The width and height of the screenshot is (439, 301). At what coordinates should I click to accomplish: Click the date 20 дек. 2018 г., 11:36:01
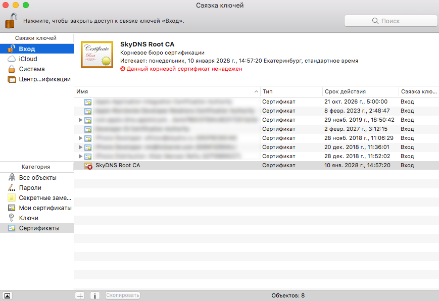click(x=357, y=147)
